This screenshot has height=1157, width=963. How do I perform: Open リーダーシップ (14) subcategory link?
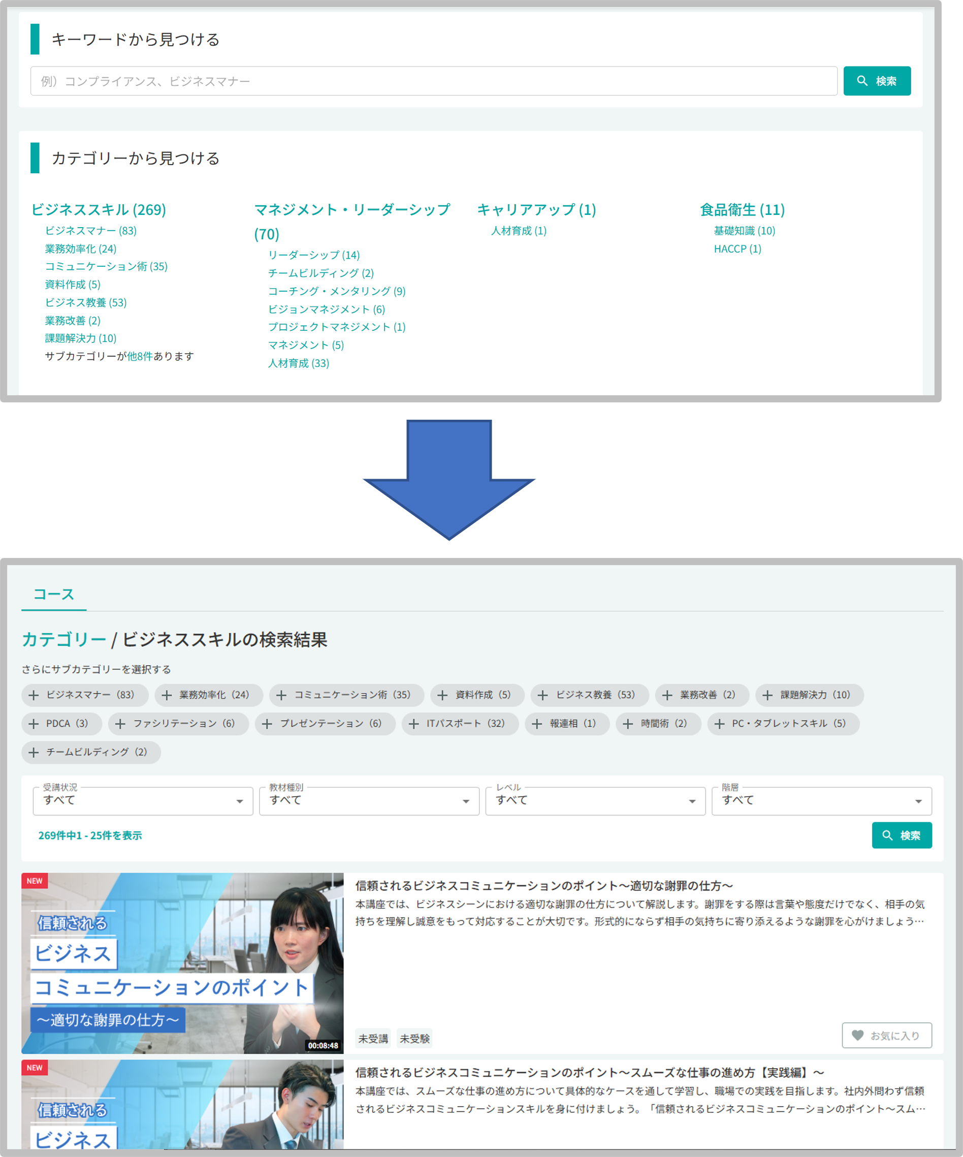point(314,255)
